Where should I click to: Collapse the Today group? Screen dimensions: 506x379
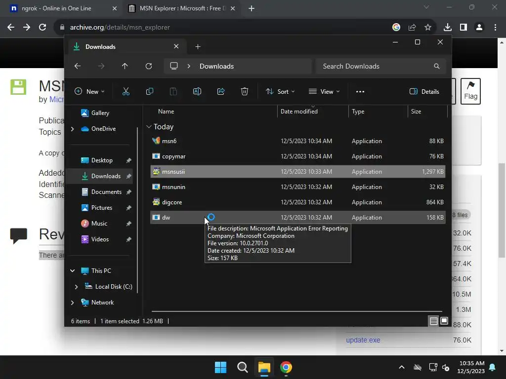(x=149, y=127)
